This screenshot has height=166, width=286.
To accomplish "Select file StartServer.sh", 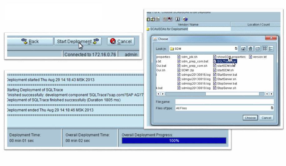I will click(x=225, y=79).
